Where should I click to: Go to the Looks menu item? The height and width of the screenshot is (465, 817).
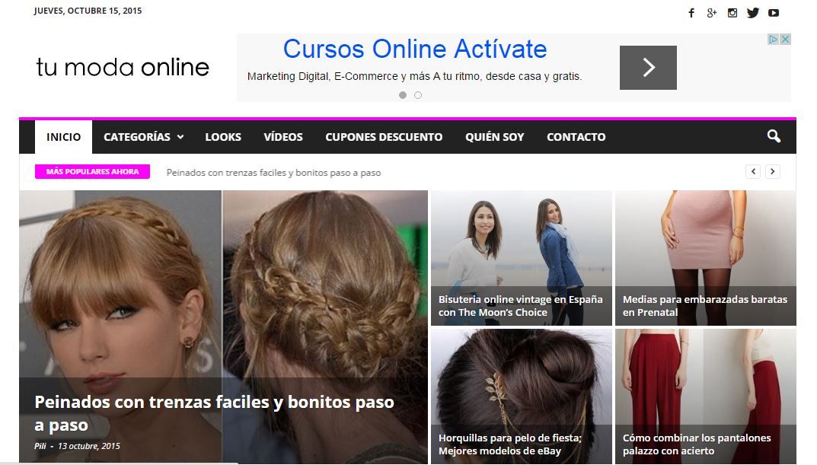tap(223, 137)
